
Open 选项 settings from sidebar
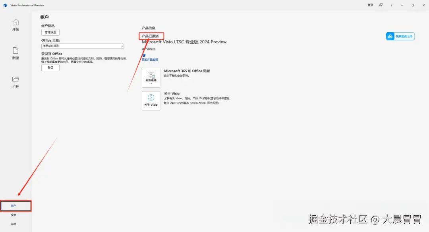tap(14, 224)
